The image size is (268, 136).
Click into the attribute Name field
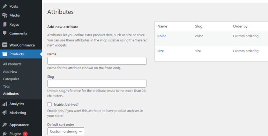[x=97, y=61]
